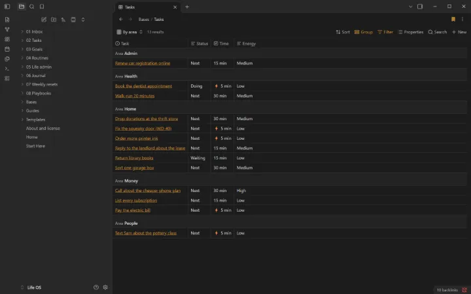Change file explorer sort order

63,20
